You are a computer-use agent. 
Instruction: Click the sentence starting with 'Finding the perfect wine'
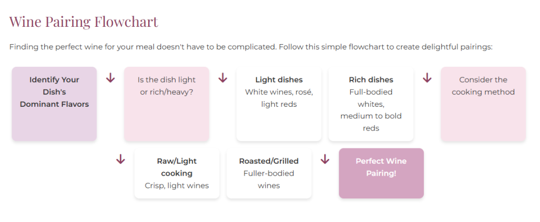tap(142, 47)
